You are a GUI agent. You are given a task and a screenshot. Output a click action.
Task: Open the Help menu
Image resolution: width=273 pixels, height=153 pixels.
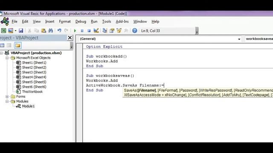click(x=155, y=22)
